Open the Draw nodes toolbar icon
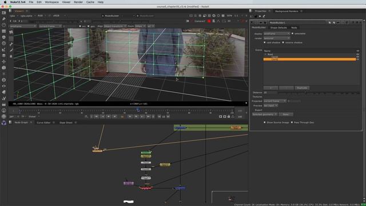 coord(4,19)
